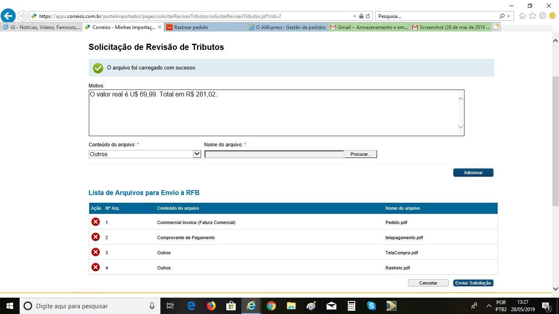Image resolution: width=559 pixels, height=314 pixels.
Task: Open Paint icon on taskbar
Action: click(x=311, y=306)
